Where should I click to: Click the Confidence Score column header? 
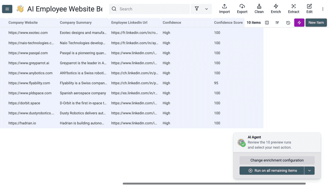[228, 22]
